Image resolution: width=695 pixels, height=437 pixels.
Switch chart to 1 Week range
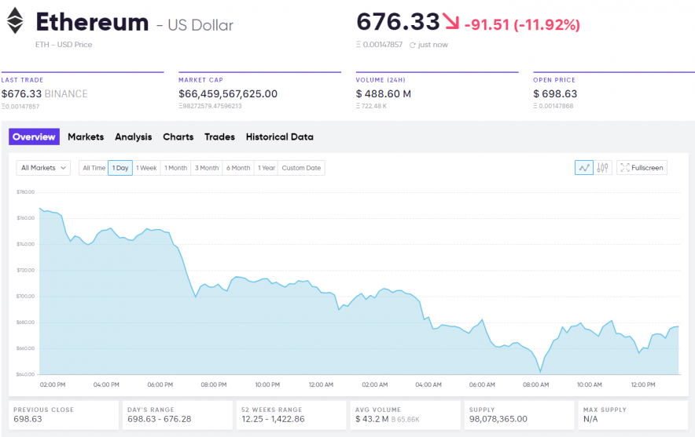146,168
